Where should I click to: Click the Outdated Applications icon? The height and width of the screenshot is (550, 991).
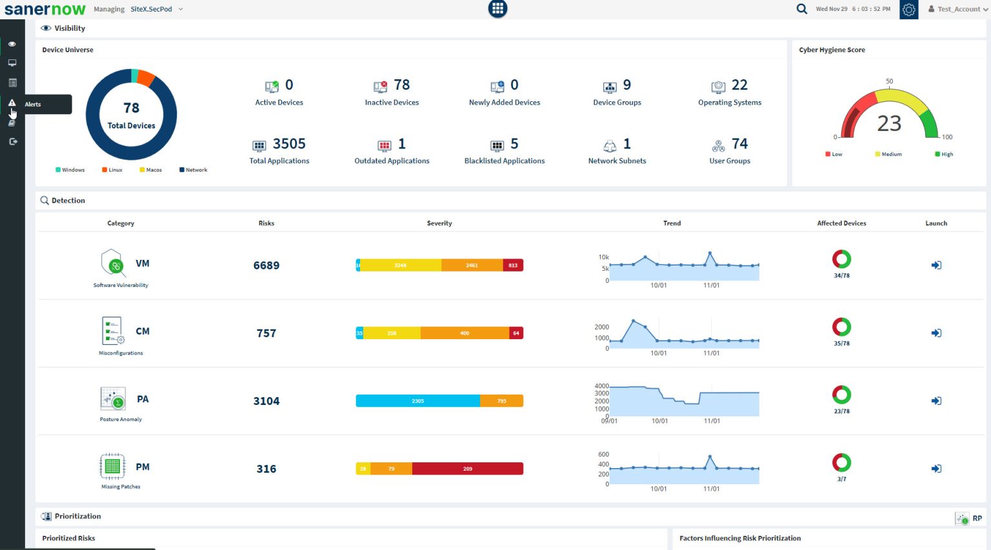click(384, 146)
